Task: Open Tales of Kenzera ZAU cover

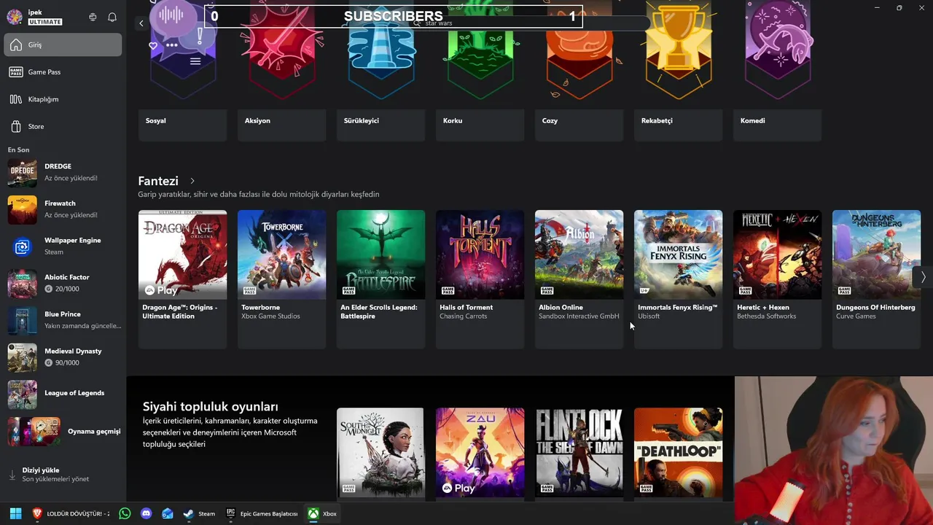Action: tap(480, 453)
